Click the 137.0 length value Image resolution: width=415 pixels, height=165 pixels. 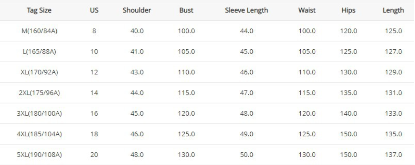click(394, 155)
